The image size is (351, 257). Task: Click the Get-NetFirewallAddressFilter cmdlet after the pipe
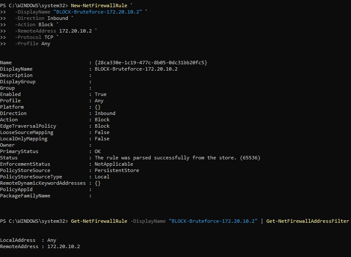click(x=307, y=221)
